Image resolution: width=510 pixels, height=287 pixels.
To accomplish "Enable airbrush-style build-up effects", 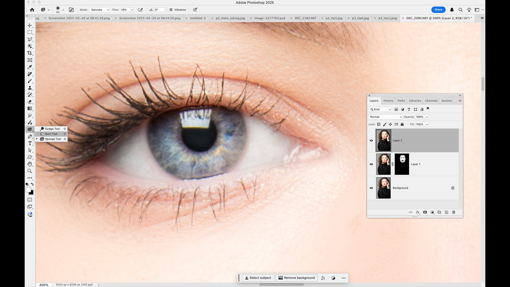I will point(140,10).
